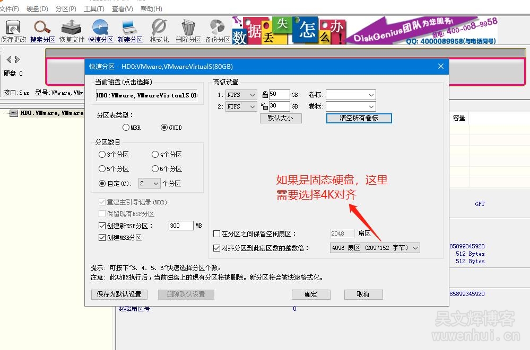
Task: Click the 删除分区 delete partition icon
Action: click(x=188, y=31)
